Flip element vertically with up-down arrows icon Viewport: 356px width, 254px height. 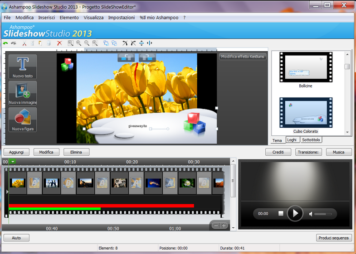point(141,43)
